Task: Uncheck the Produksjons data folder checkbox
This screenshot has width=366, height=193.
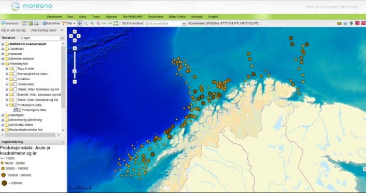Action: 15,105
